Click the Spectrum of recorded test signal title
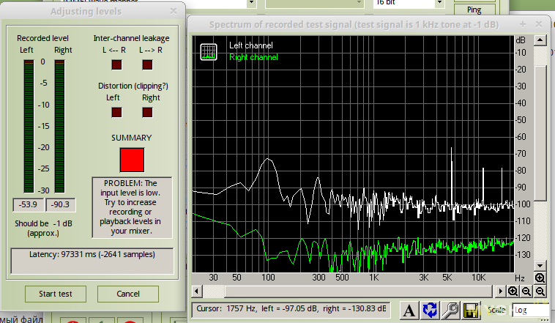This screenshot has height=323, width=555. [x=354, y=24]
